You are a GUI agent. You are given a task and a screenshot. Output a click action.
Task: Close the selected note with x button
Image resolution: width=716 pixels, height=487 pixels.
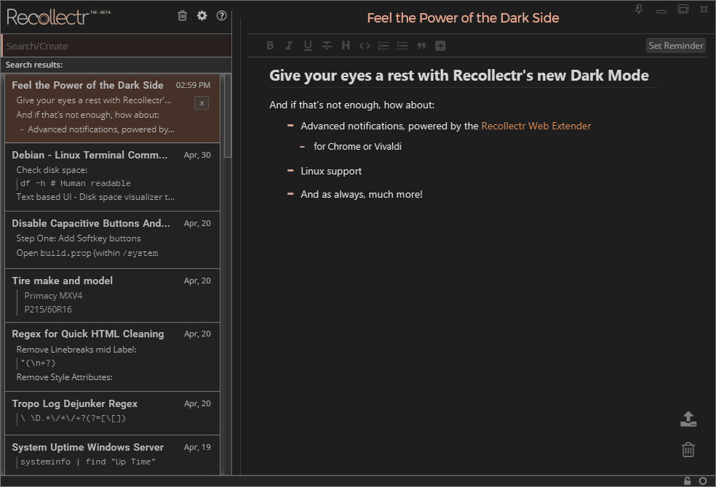pyautogui.click(x=202, y=103)
